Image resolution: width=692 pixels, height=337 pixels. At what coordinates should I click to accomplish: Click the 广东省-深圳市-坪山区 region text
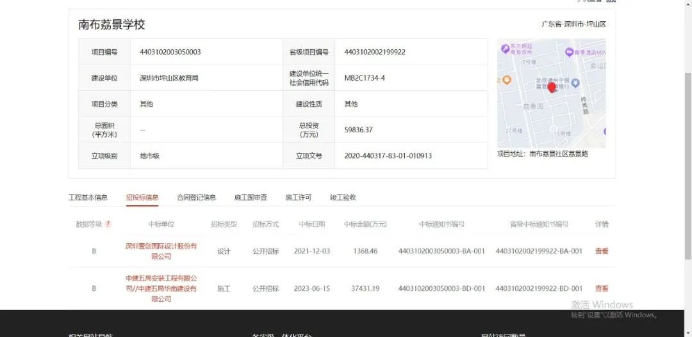(573, 24)
